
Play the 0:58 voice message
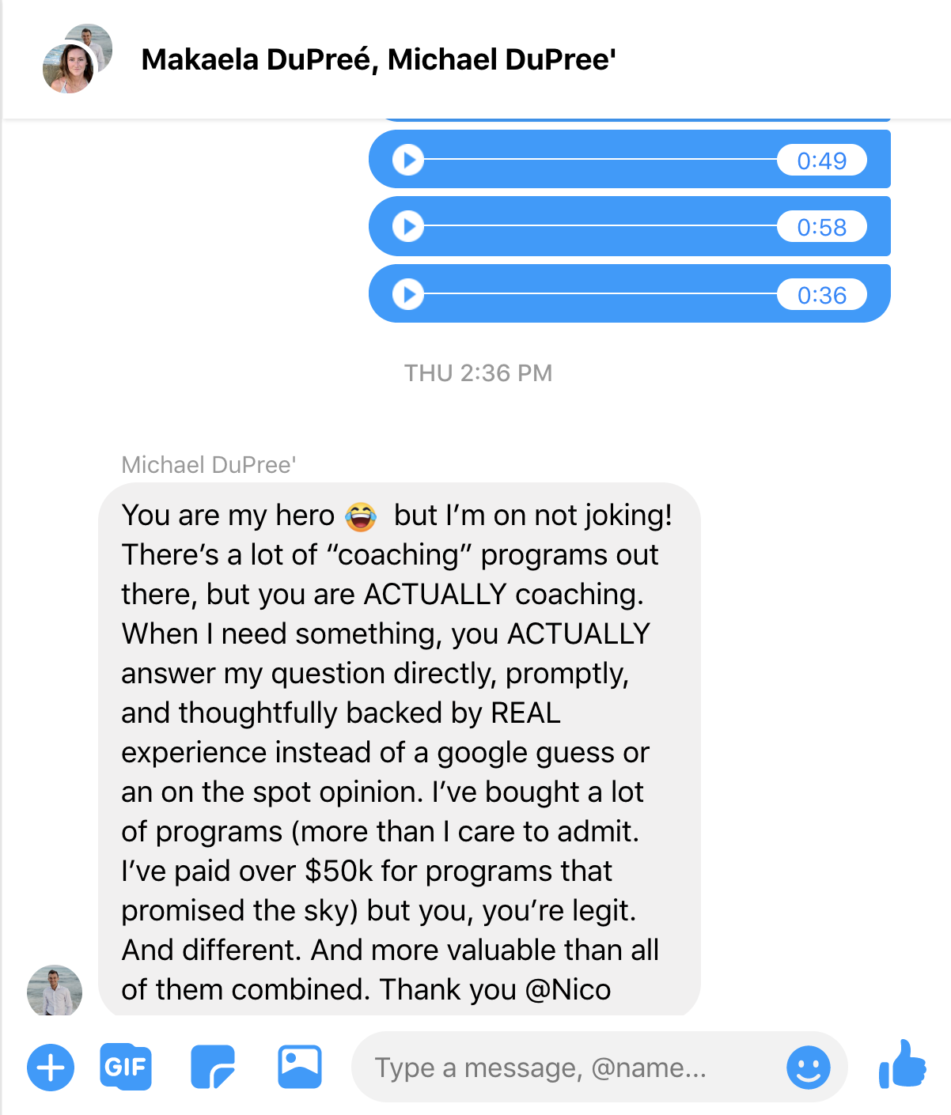coord(408,227)
